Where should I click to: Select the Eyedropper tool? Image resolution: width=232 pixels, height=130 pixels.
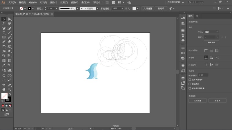4,65
